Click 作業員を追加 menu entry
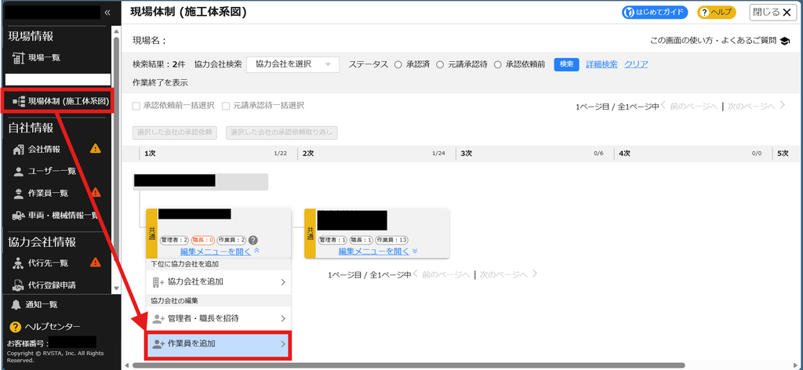 click(219, 344)
